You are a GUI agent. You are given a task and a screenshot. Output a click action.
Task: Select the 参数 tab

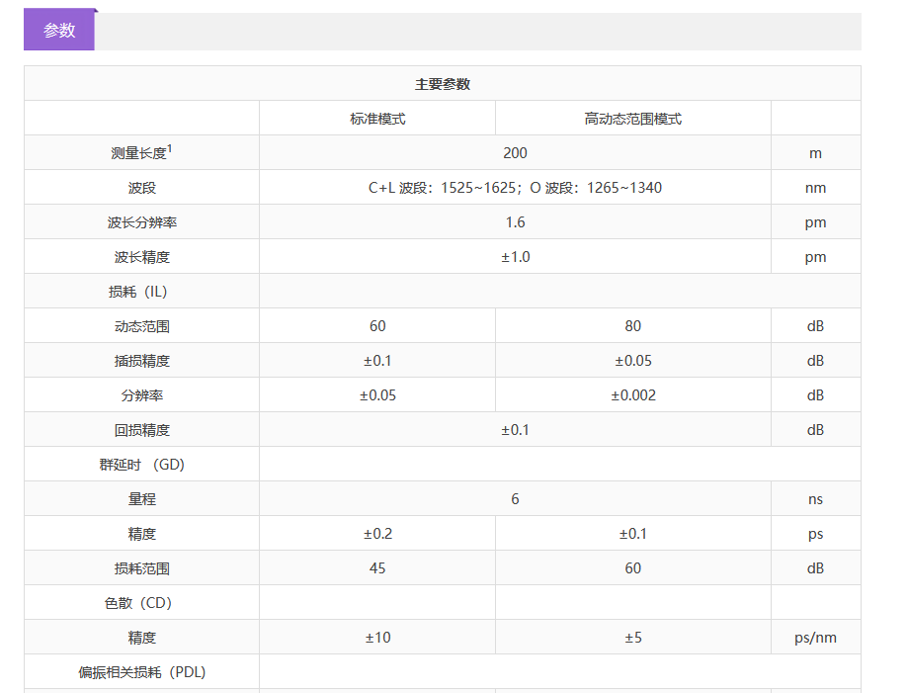pos(59,31)
